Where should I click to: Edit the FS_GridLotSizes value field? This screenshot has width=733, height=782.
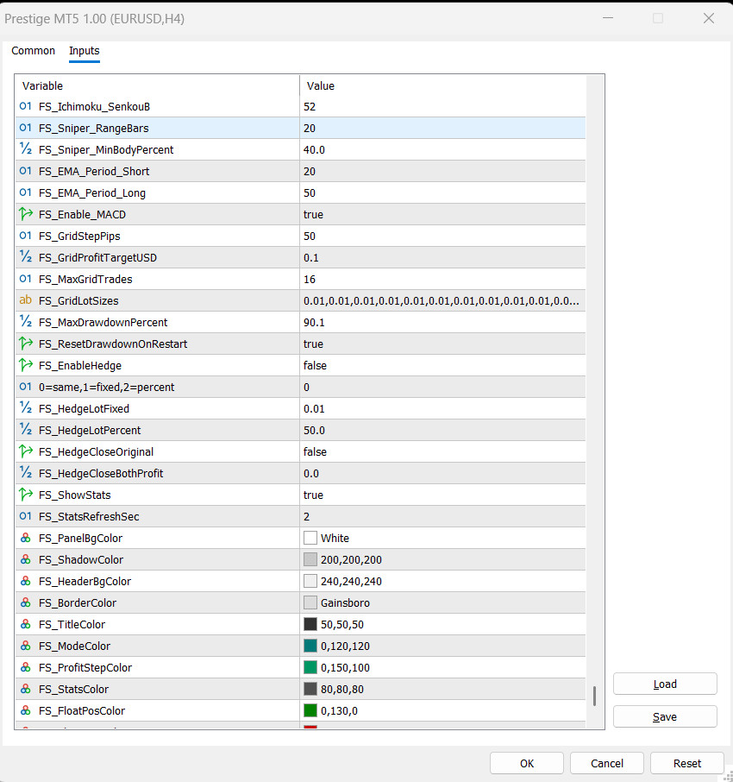coord(442,300)
